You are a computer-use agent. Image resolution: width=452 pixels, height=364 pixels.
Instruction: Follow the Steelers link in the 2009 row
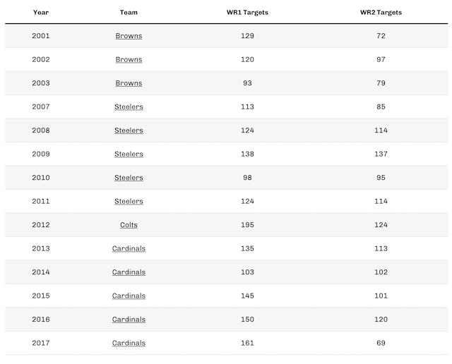[x=129, y=154]
